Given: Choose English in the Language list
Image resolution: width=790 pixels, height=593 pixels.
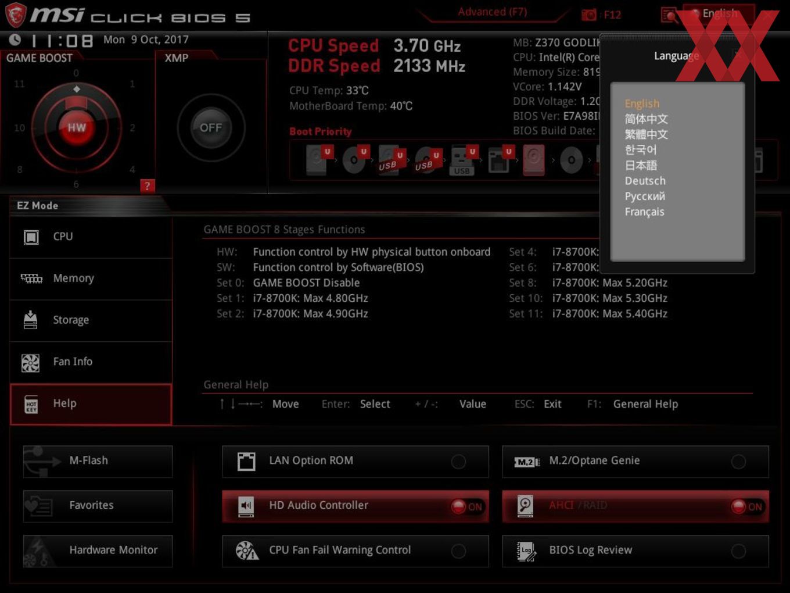Looking at the screenshot, I should pos(642,103).
